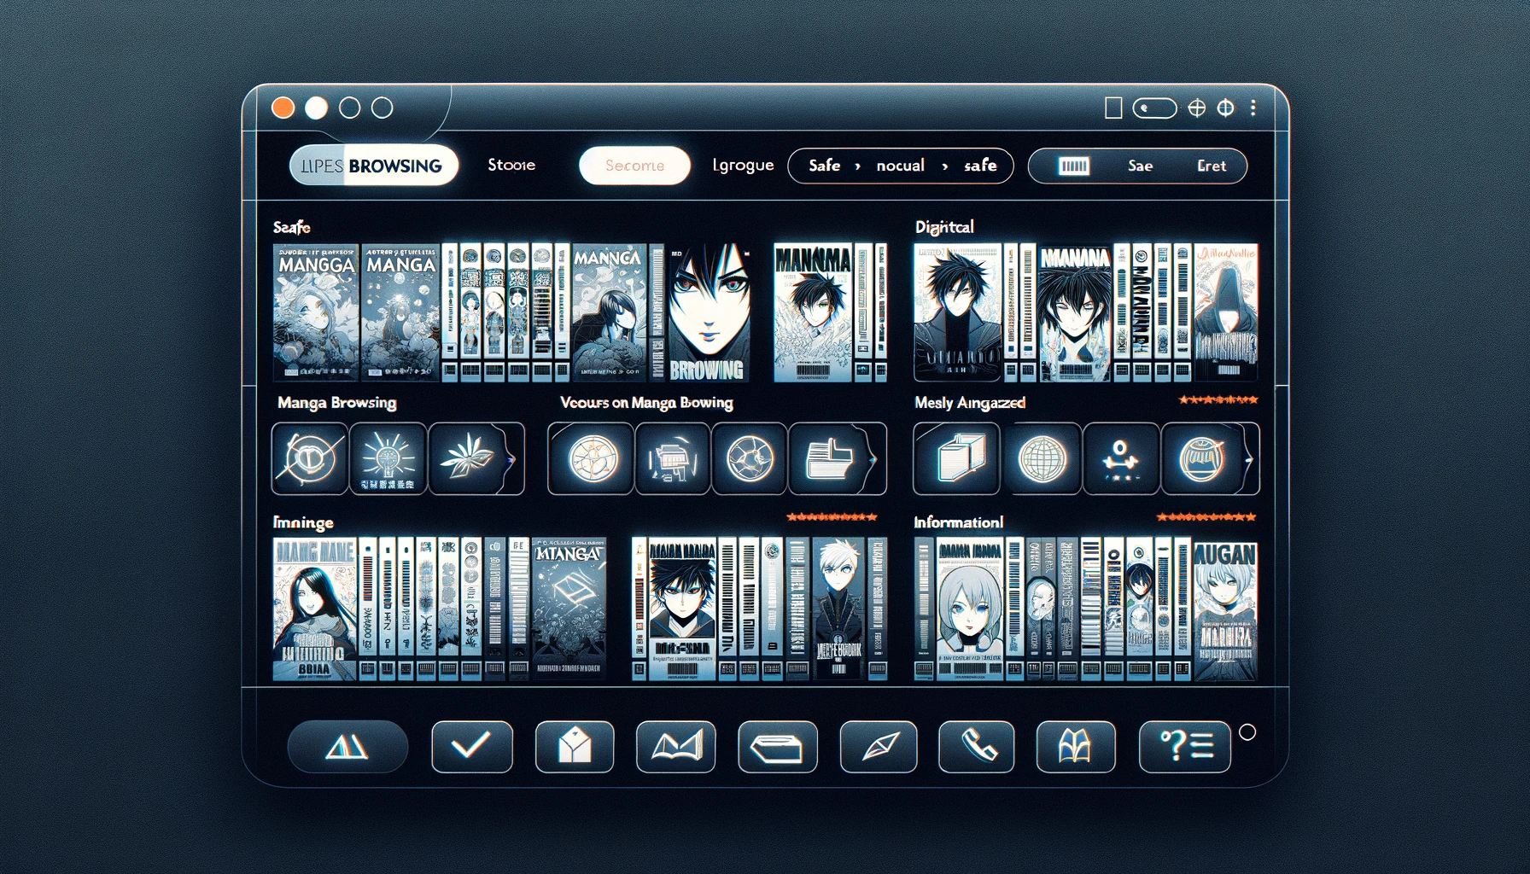Click the chevron between nocual and safe
Screen dimensions: 1530x874
coord(945,166)
